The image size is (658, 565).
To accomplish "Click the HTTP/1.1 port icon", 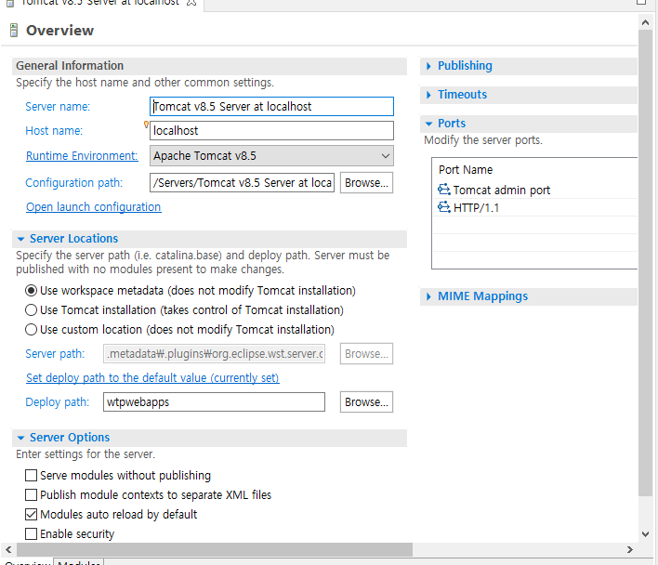I will click(x=444, y=207).
